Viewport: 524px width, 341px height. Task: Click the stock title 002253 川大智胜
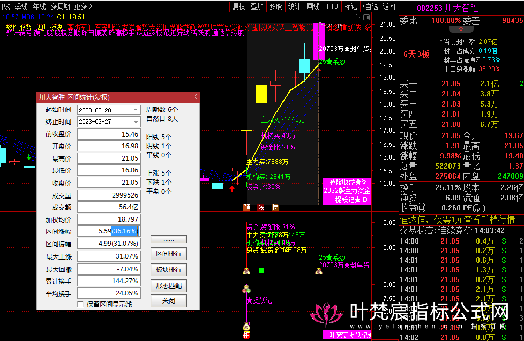click(x=448, y=8)
